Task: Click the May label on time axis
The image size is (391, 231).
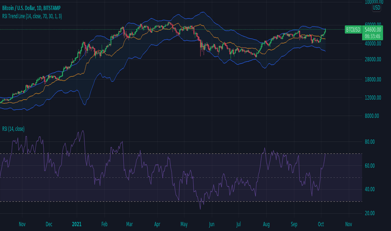Action: tap(184, 224)
